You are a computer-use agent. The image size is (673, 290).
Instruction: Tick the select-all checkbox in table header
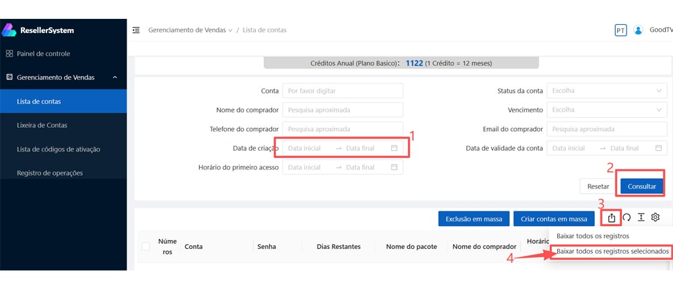point(145,246)
